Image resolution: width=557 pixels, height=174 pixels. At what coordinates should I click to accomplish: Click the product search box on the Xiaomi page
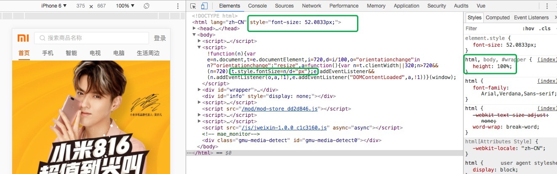coord(91,38)
